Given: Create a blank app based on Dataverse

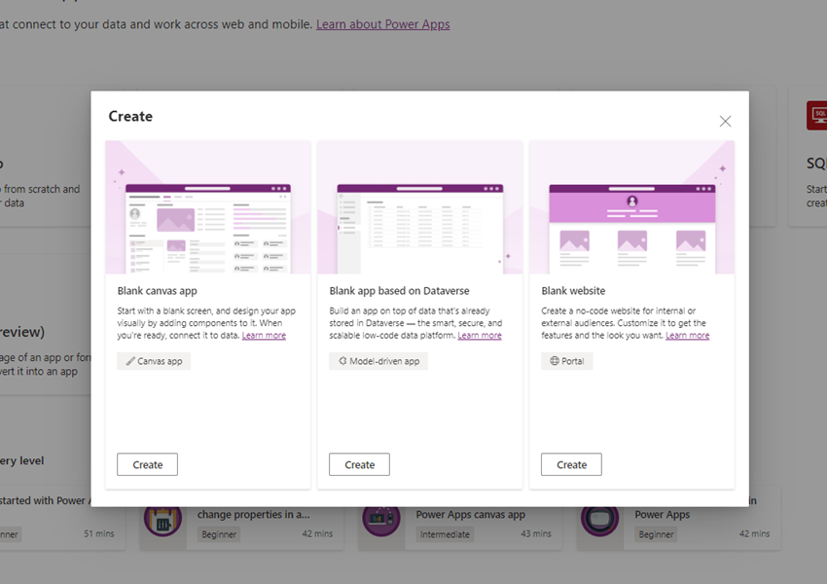Looking at the screenshot, I should tap(359, 464).
